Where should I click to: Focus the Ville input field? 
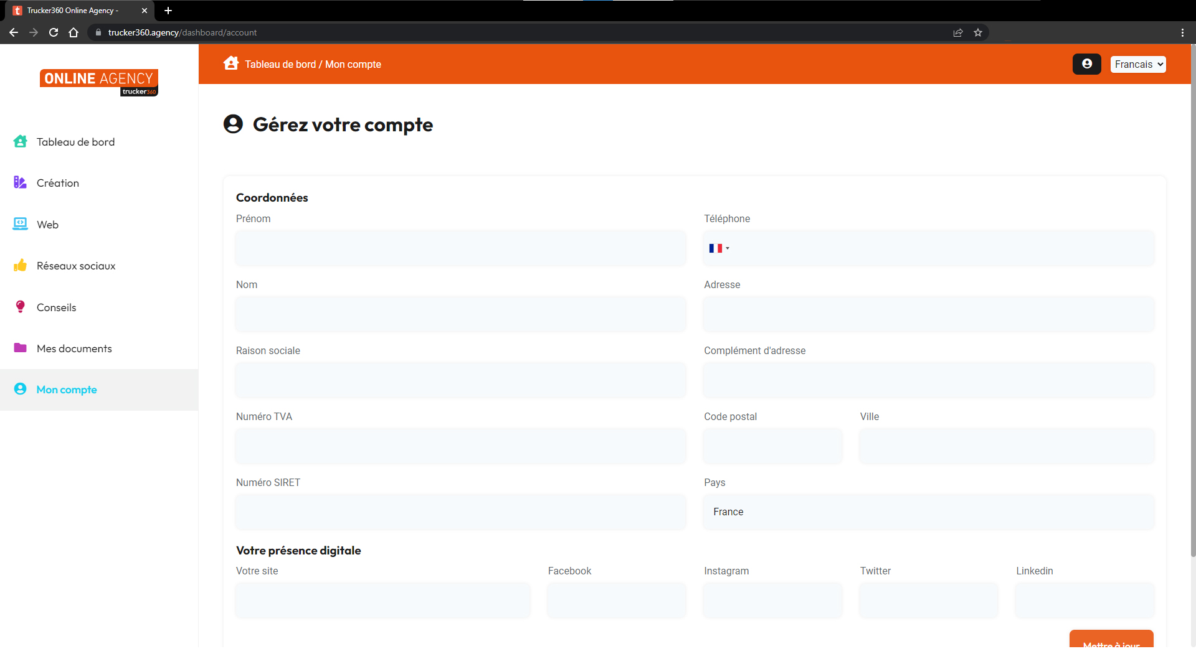click(x=1007, y=446)
